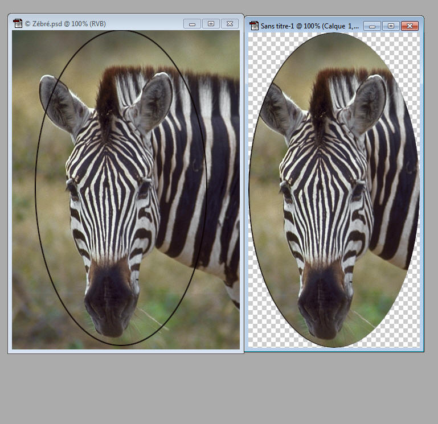Click the zebra image in Zébré.psd canvas
438x424 pixels.
[x=126, y=190]
